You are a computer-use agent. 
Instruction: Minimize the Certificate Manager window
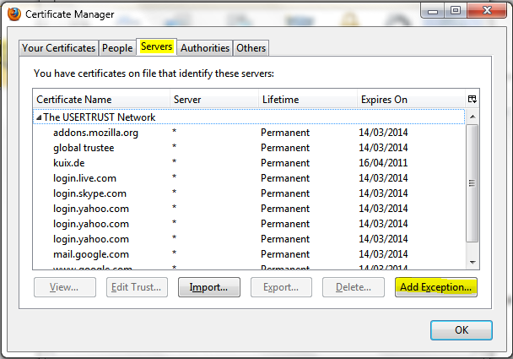(x=433, y=12)
